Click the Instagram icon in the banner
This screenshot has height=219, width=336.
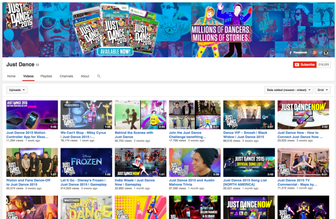point(326,53)
